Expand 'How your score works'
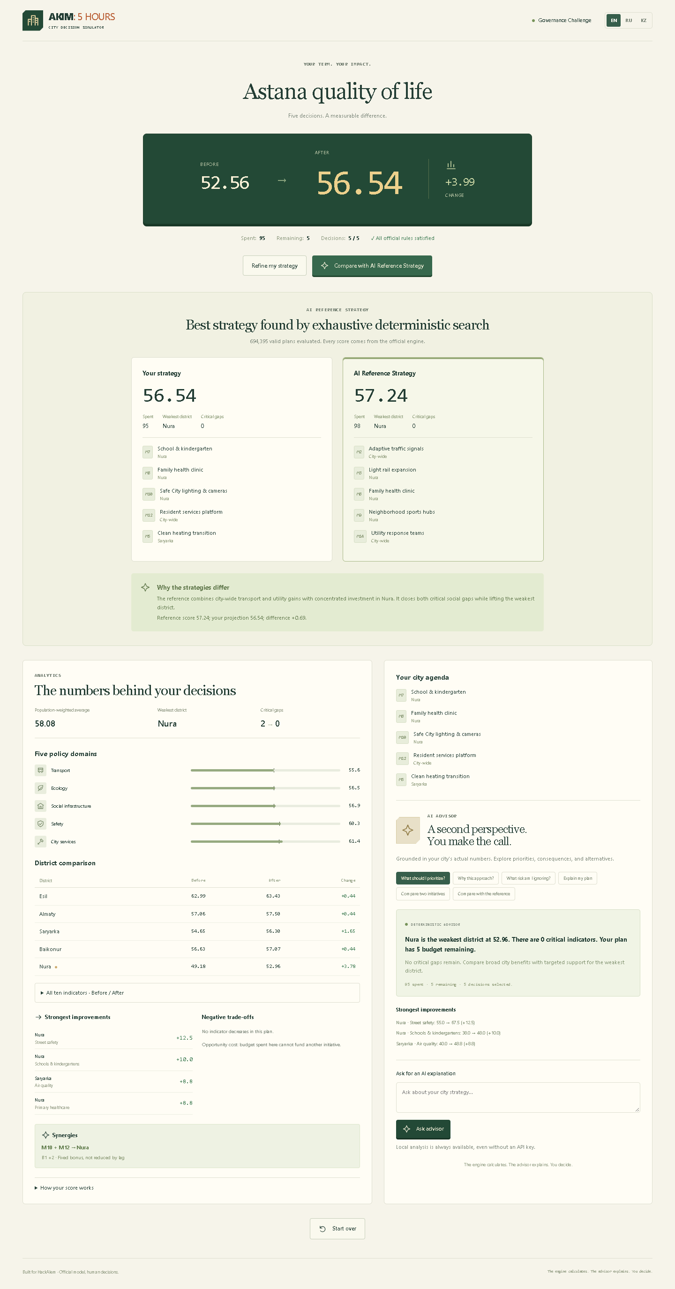This screenshot has width=675, height=1289. point(64,1187)
